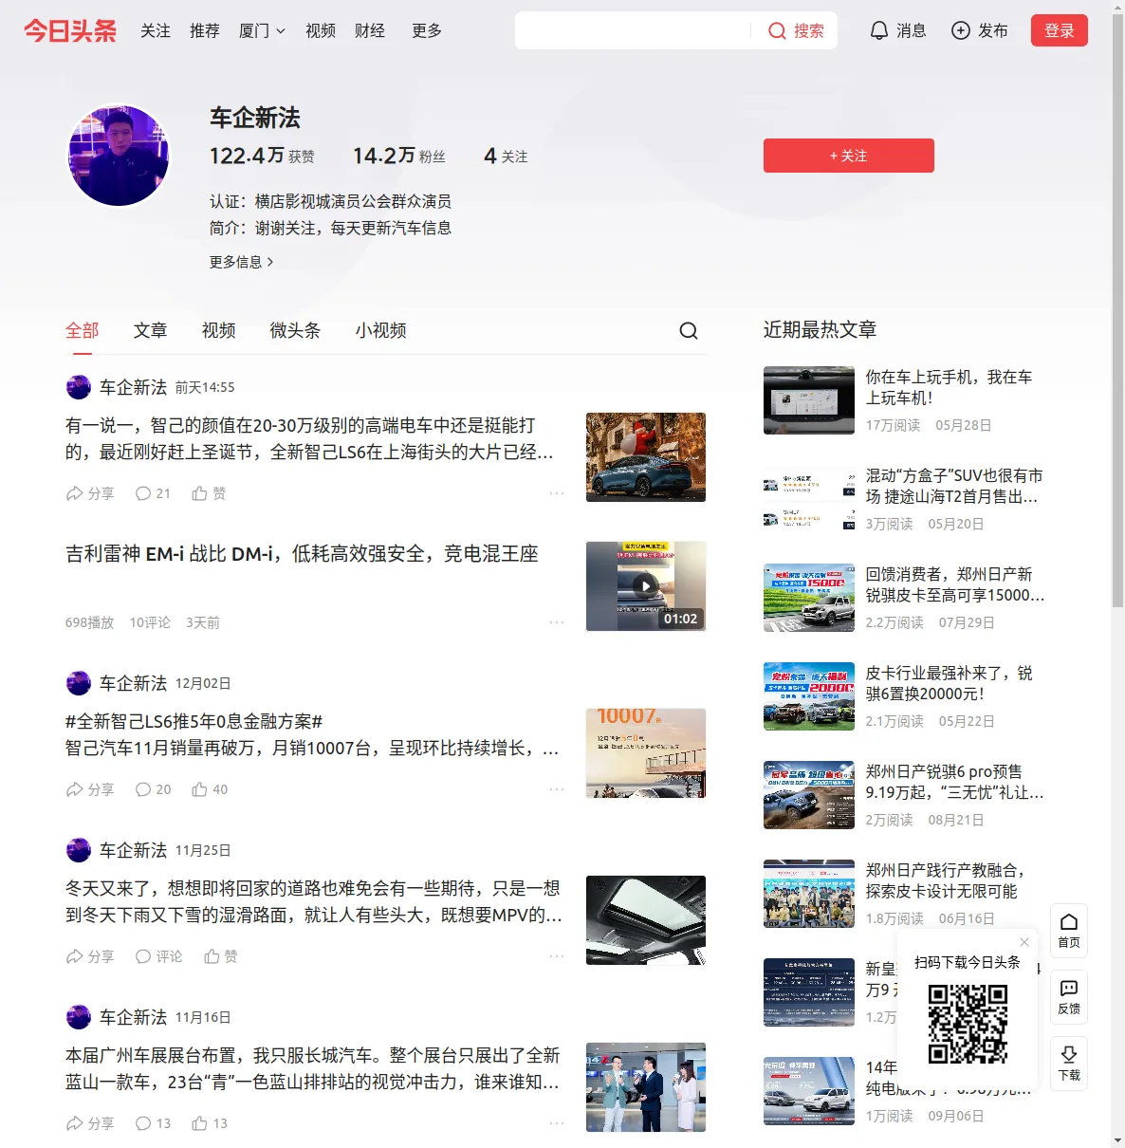1125x1148 pixels.
Task: Click the search magnifier icon in header
Action: coord(777,30)
